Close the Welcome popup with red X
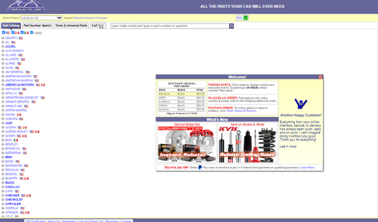This screenshot has height=222, width=378. [320, 77]
